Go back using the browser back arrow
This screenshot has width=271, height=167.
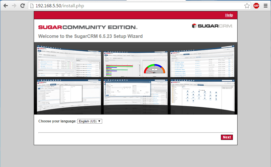click(x=6, y=6)
